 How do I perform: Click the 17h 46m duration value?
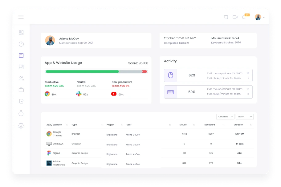click(x=240, y=134)
